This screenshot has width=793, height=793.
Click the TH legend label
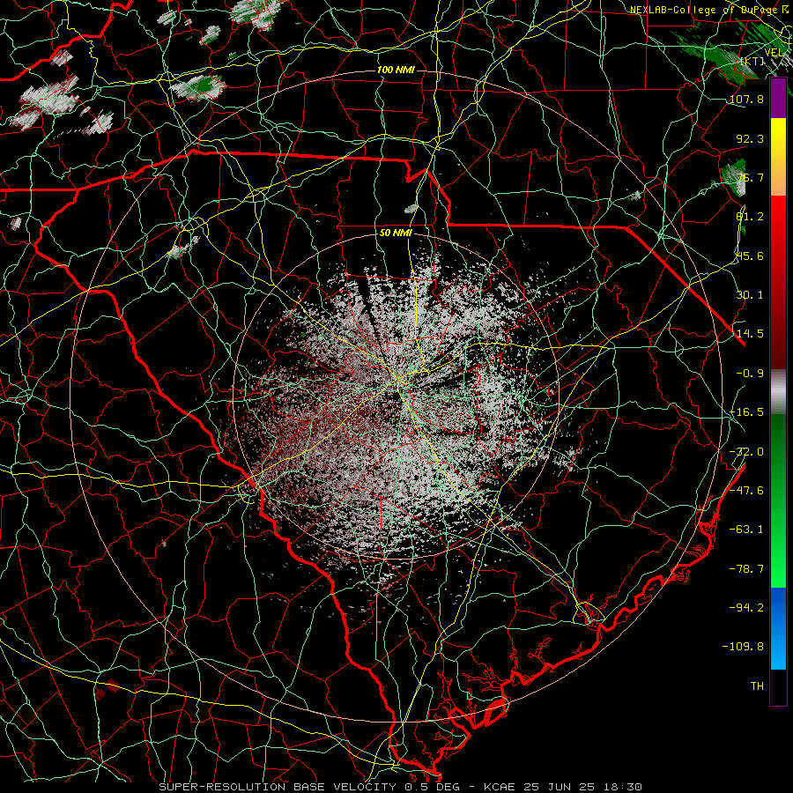pyautogui.click(x=757, y=686)
